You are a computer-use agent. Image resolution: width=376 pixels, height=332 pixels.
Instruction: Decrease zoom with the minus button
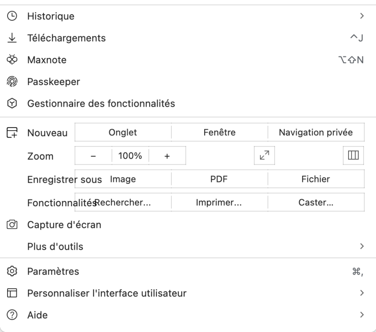[93, 156]
